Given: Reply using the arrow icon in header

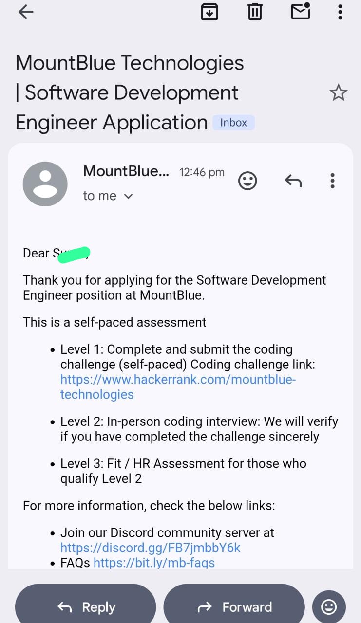Looking at the screenshot, I should [293, 181].
